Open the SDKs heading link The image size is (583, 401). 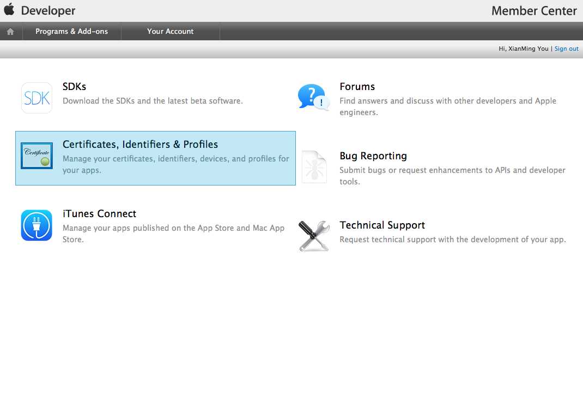click(x=74, y=87)
